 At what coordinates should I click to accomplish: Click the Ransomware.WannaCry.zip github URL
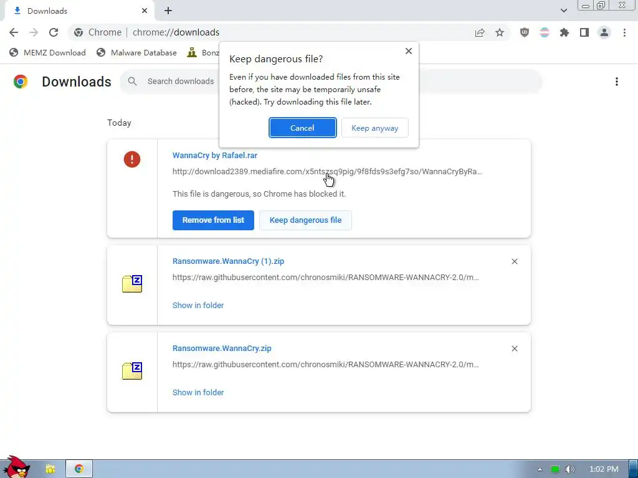coord(325,365)
